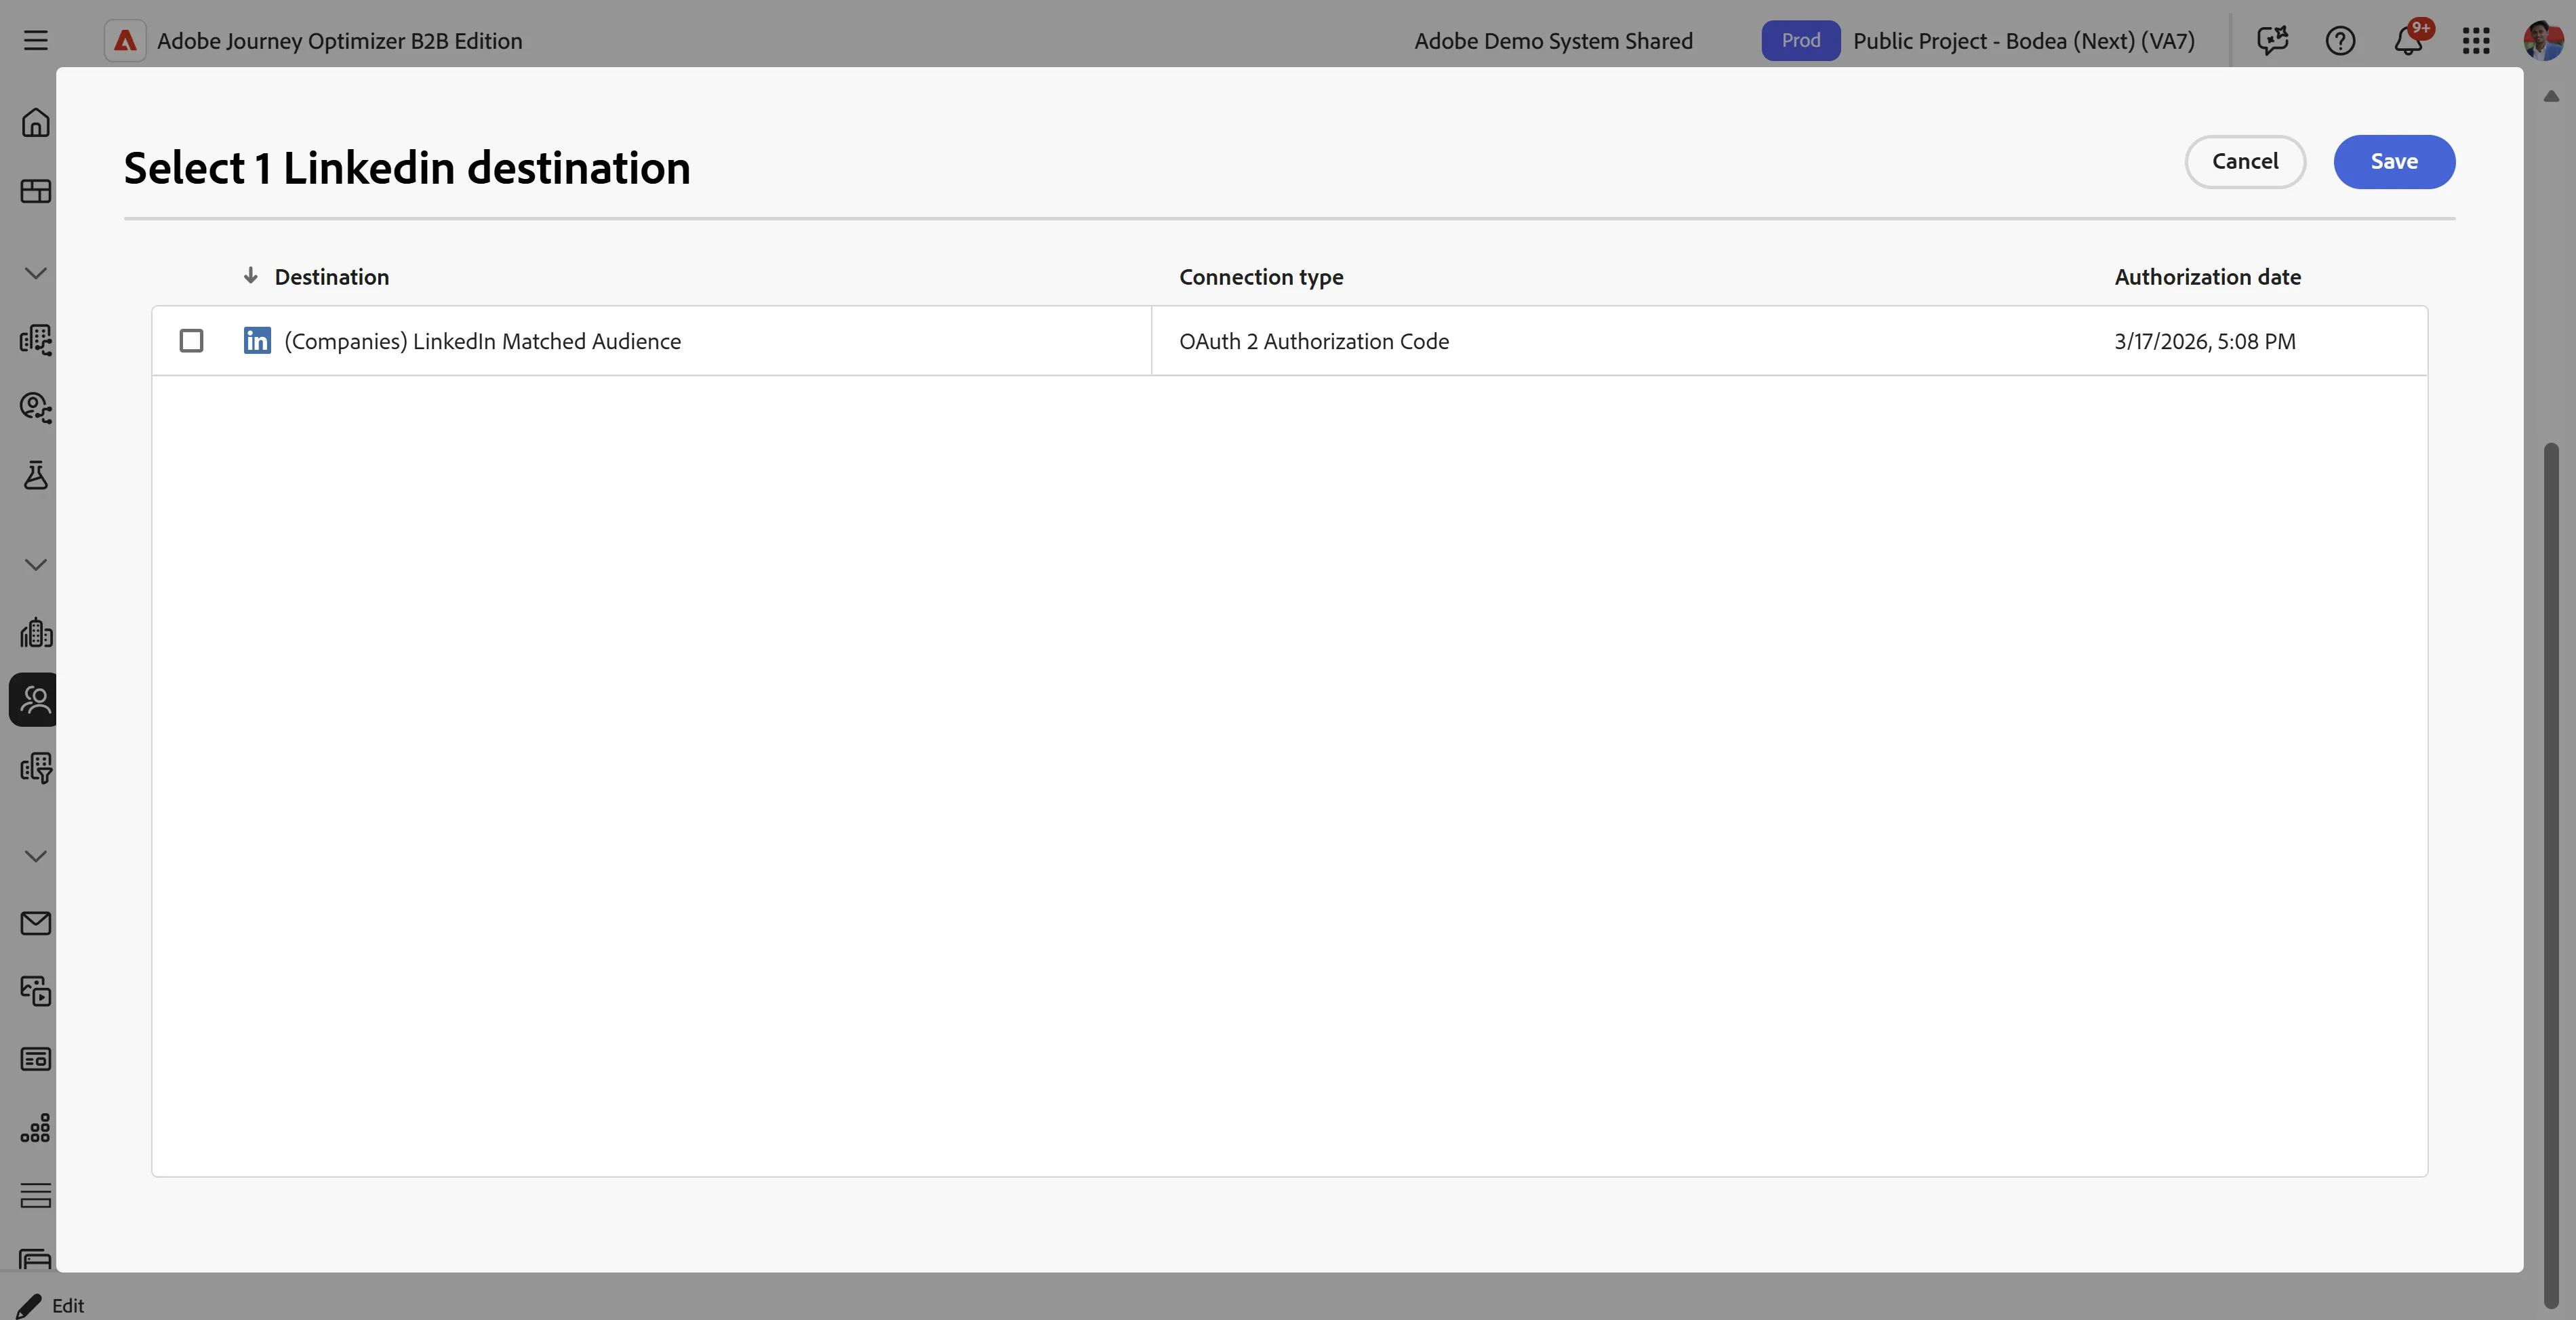The image size is (2576, 1320).
Task: Click the Public Project - Bodea (Next) (VA7) label
Action: click(2024, 41)
